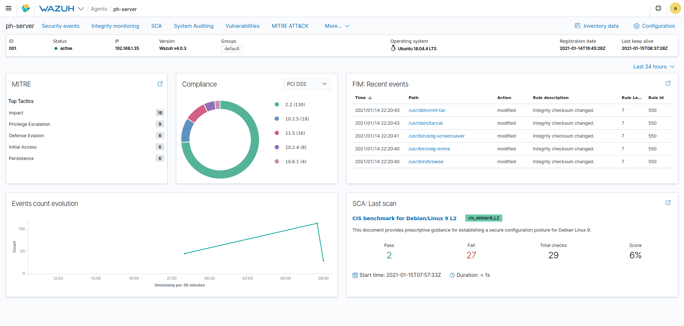Open the user avatar menu

pos(675,8)
